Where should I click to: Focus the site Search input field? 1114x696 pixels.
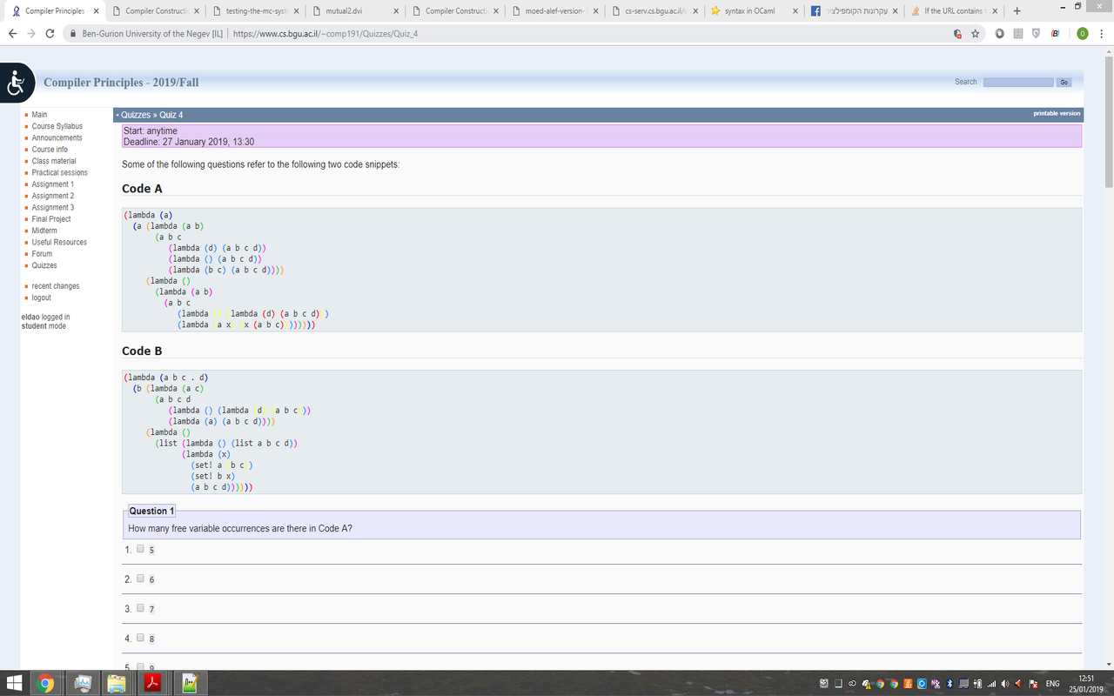tap(1018, 82)
